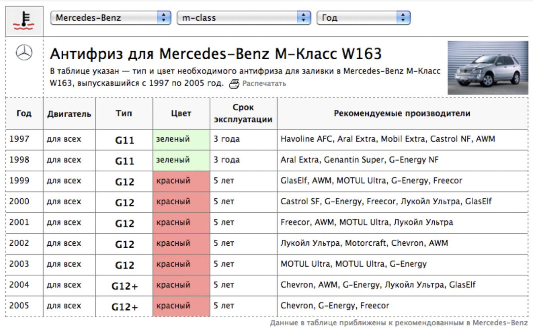Select the 1998 year cell
This screenshot has width=533, height=330.
point(24,160)
